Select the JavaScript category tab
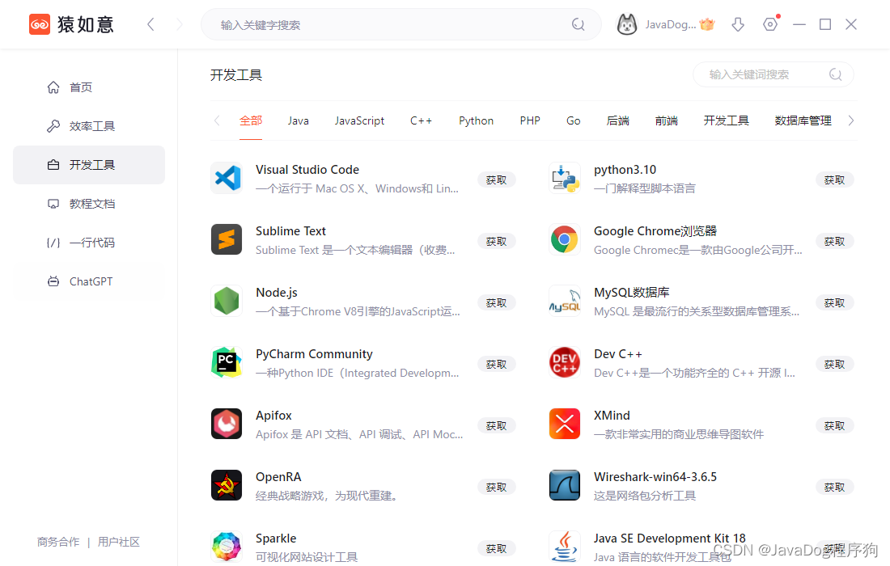This screenshot has width=890, height=566. coord(359,120)
